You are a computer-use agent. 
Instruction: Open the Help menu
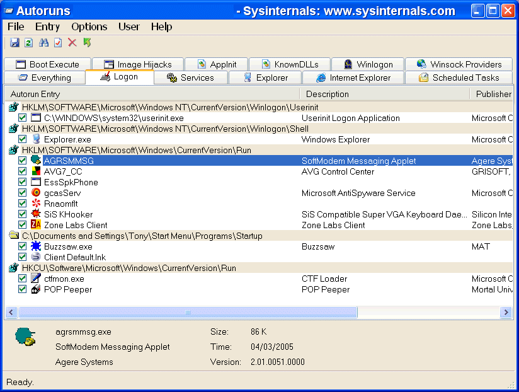click(161, 26)
